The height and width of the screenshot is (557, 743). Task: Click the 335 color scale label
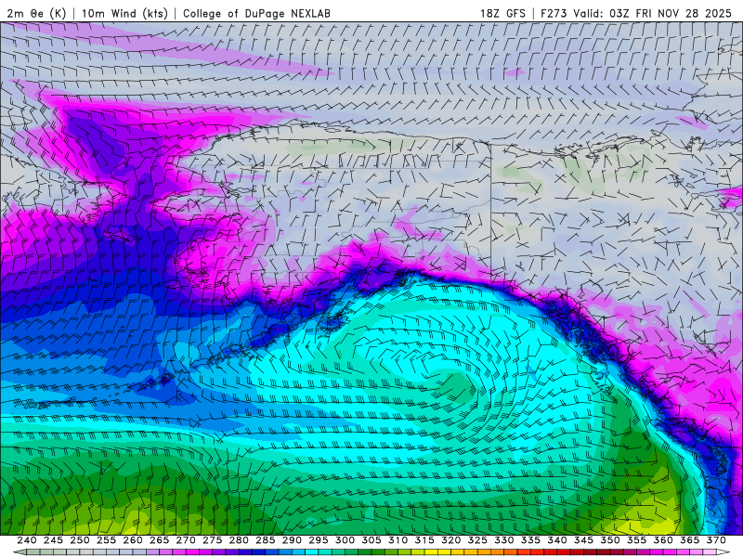pyautogui.click(x=530, y=540)
